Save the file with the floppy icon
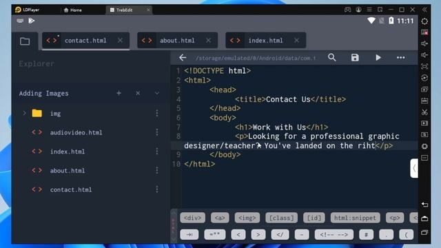The height and width of the screenshot is (248, 441). (x=355, y=58)
